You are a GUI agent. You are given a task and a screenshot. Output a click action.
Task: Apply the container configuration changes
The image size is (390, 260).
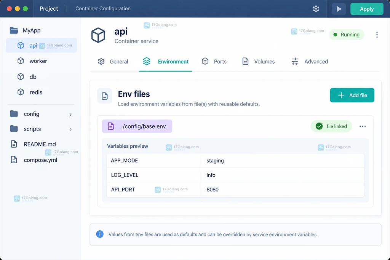coord(367,9)
